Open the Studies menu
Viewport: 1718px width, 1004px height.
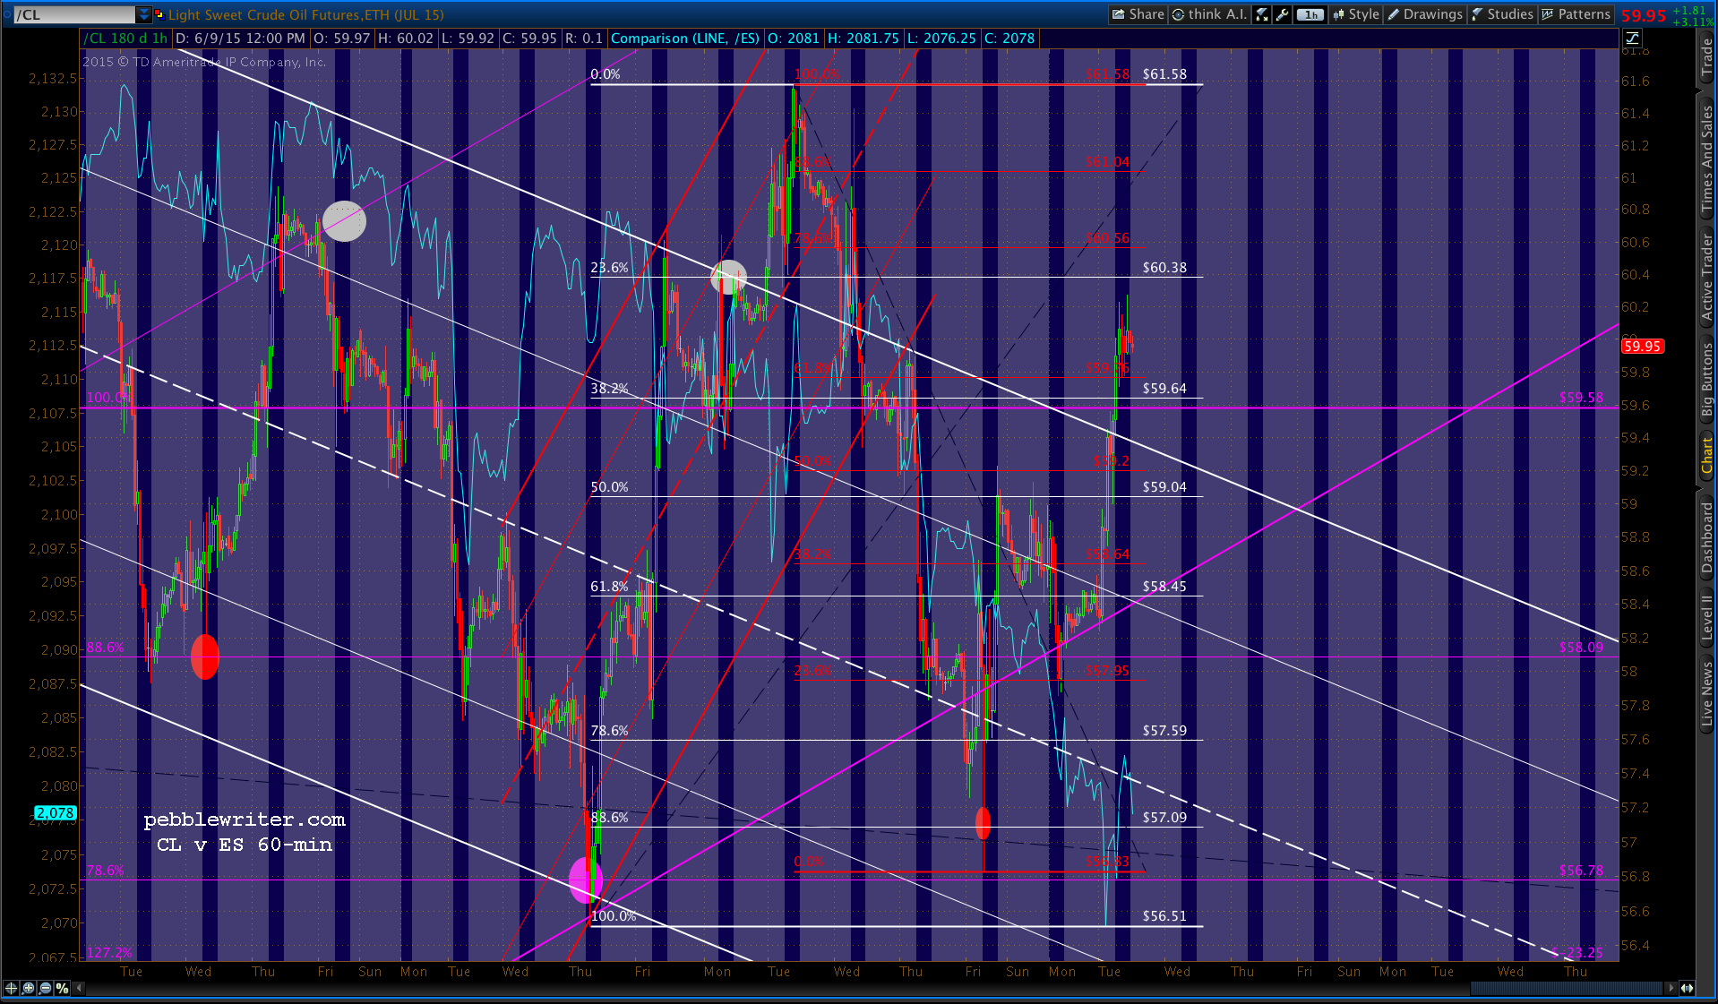[1502, 14]
